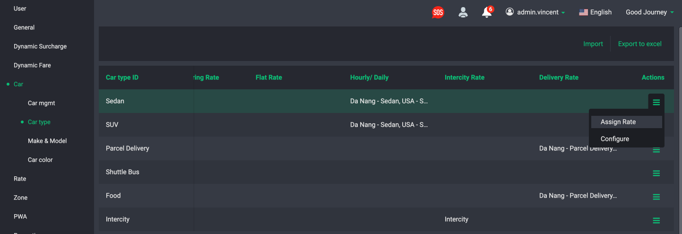The height and width of the screenshot is (234, 682).
Task: Open Dynamic Surcharge settings
Action: pyautogui.click(x=40, y=46)
